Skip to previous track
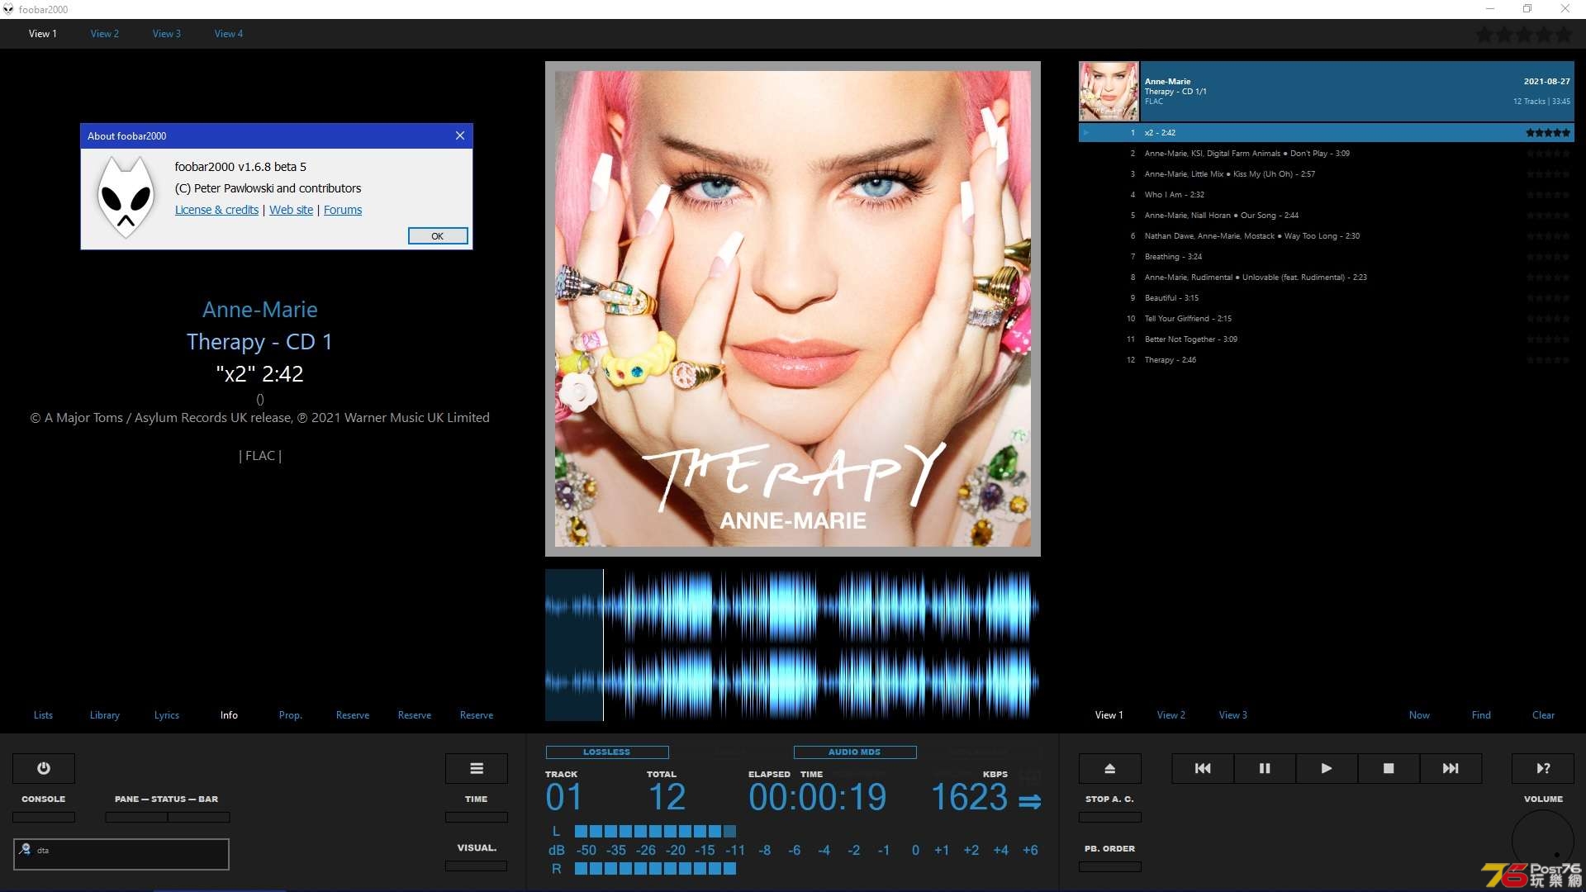This screenshot has width=1586, height=892. (x=1203, y=768)
